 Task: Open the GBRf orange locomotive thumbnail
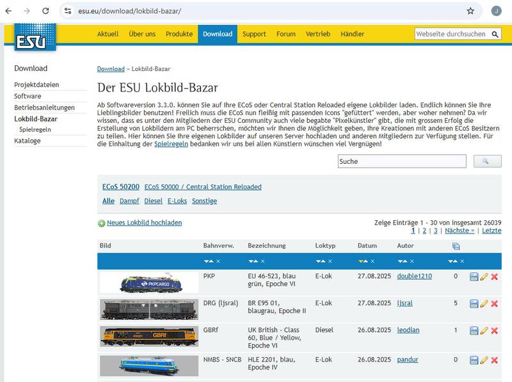149,337
